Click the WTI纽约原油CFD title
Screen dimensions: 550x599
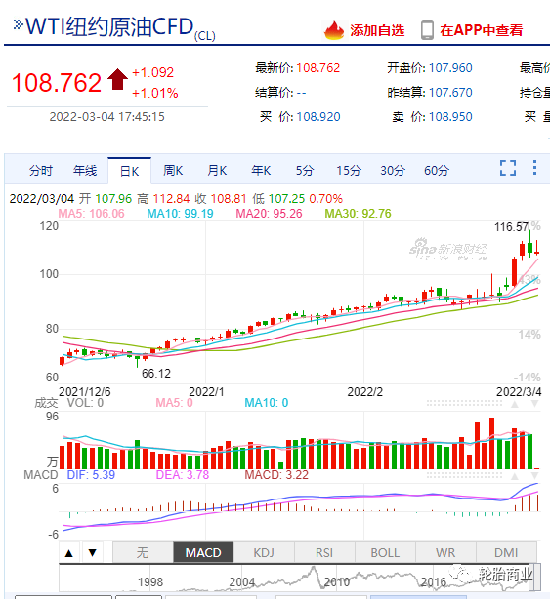109,26
